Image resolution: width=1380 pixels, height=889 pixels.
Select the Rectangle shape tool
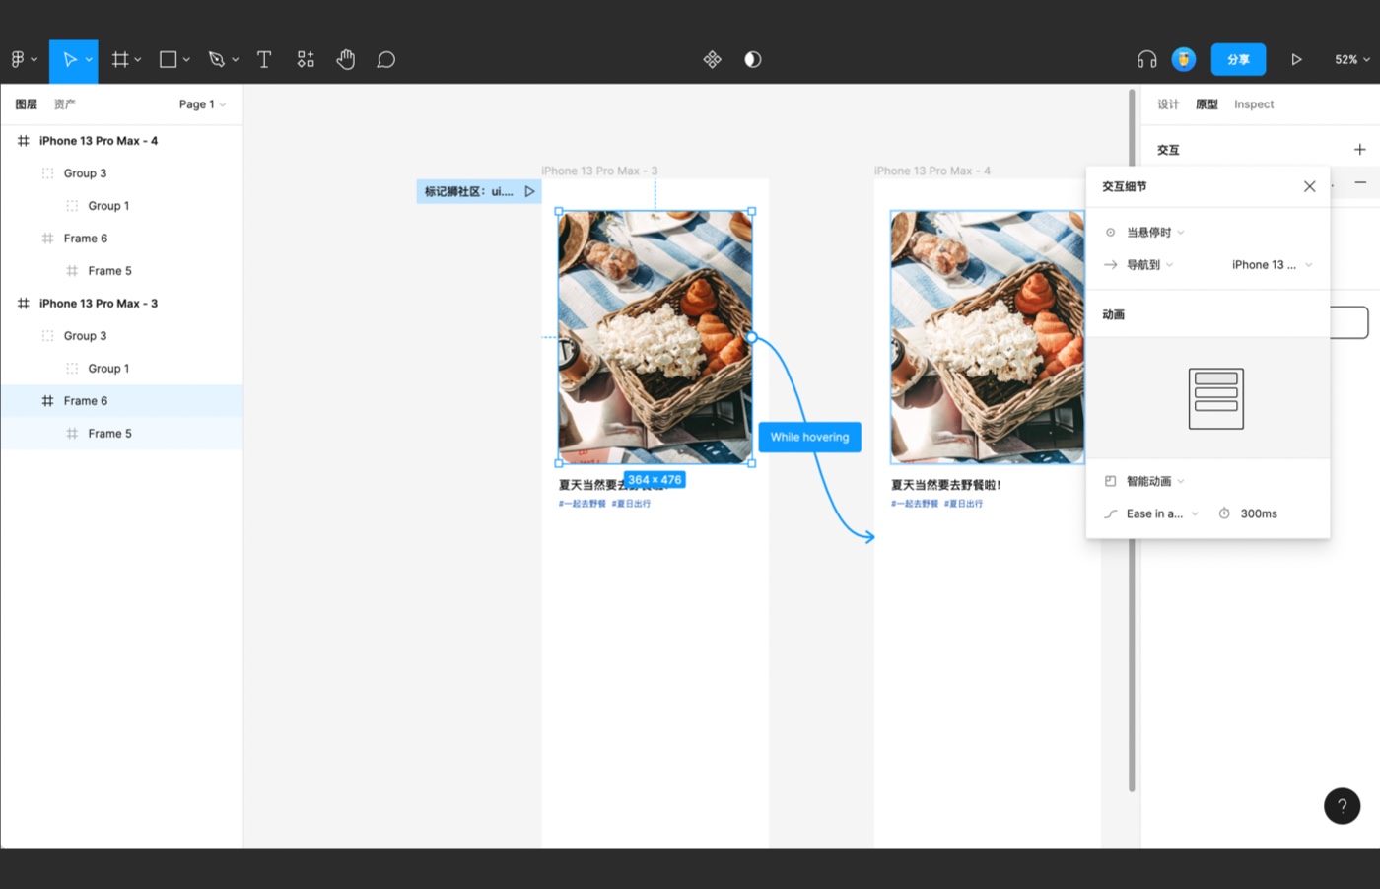tap(169, 60)
